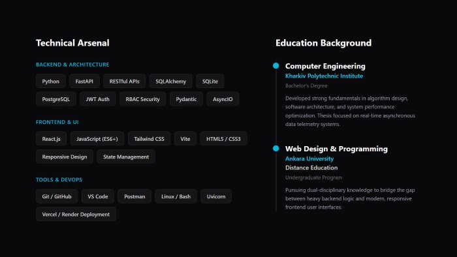
Task: Click the Postman skill badge
Action: coord(134,196)
